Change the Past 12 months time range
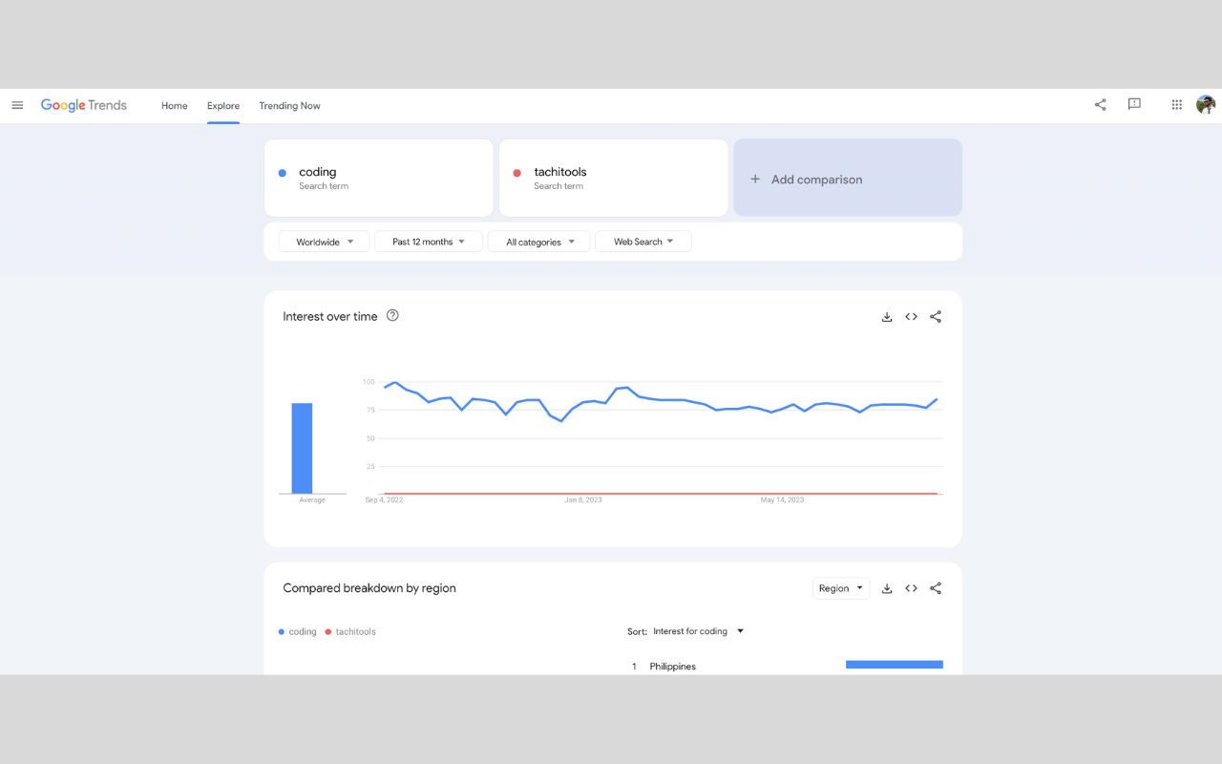This screenshot has width=1222, height=764. click(428, 241)
